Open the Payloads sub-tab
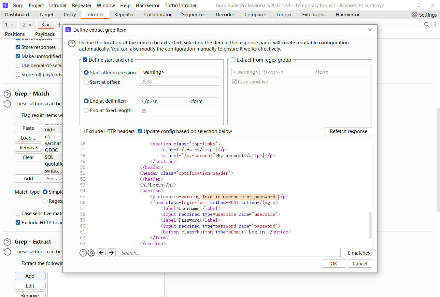This screenshot has height=297, width=440. [x=45, y=34]
